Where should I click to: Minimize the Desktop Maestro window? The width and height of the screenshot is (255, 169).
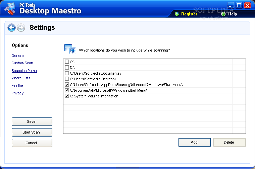click(231, 5)
